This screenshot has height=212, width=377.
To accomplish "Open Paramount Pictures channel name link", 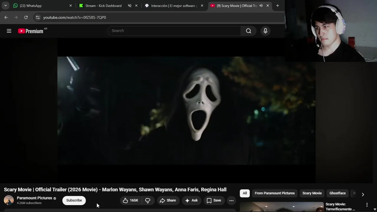I will [x=35, y=198].
